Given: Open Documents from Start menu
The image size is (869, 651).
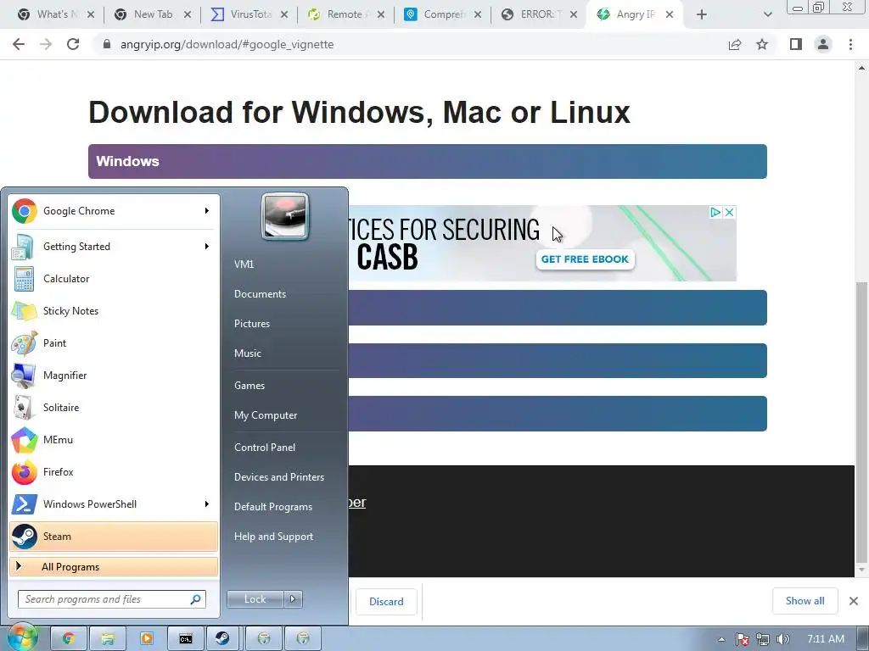Looking at the screenshot, I should click(260, 294).
